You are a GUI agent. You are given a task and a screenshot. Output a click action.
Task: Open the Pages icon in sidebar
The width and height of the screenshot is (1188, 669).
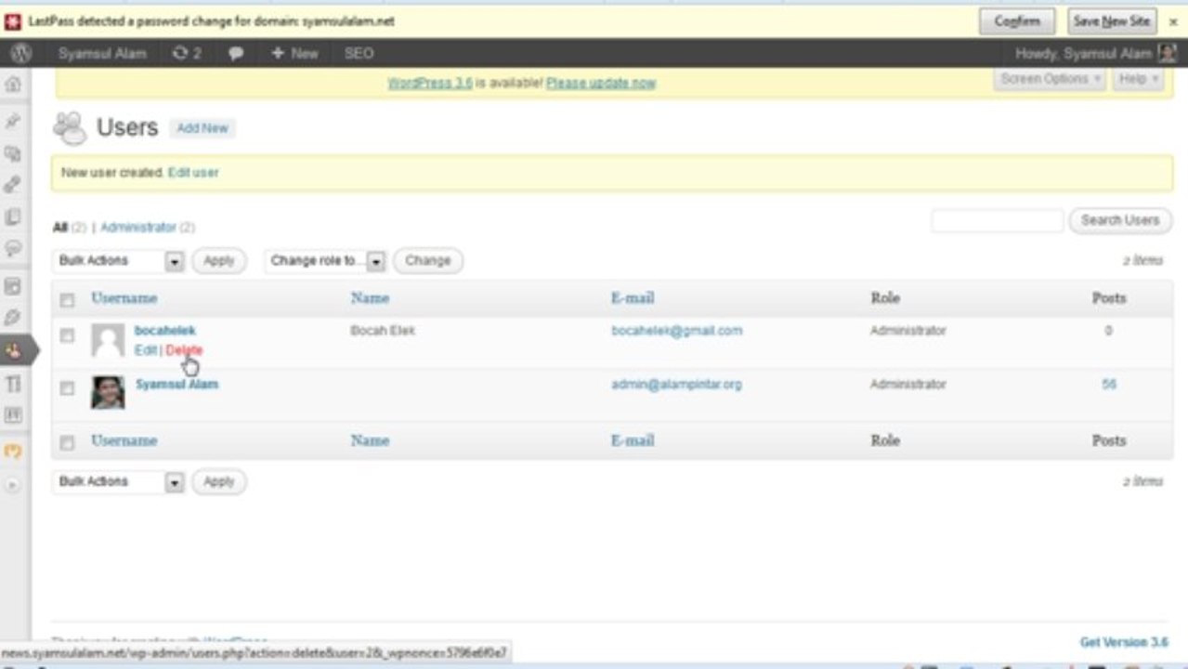tap(13, 216)
